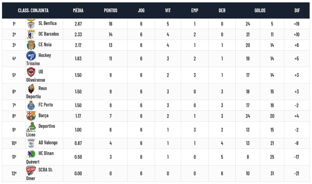Screen dimensions: 312x184
Task: Open the AD Valongo team name
Action: click(x=48, y=143)
